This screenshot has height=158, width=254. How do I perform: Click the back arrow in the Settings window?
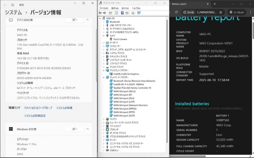tap(5, 5)
